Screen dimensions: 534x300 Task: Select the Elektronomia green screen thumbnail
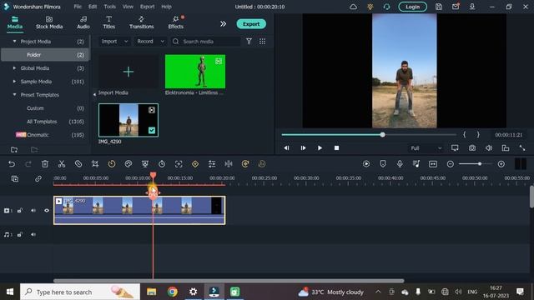point(195,72)
